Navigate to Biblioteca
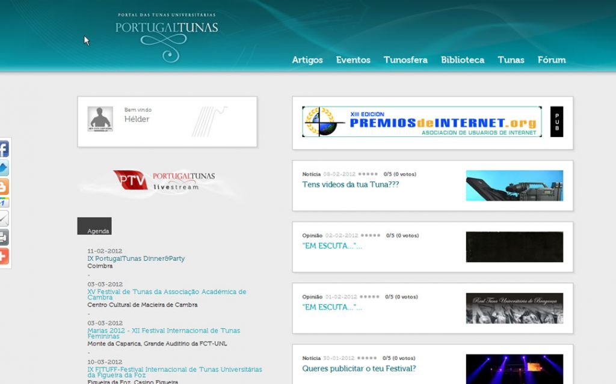616x384 pixels. [463, 60]
